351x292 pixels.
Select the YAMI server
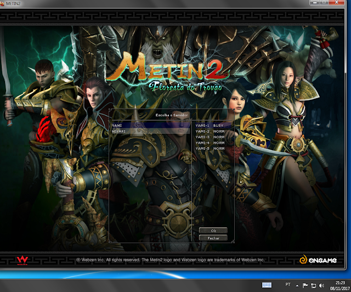click(x=150, y=126)
